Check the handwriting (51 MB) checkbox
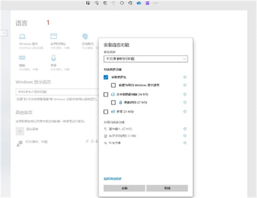The image size is (257, 198). pos(106,112)
